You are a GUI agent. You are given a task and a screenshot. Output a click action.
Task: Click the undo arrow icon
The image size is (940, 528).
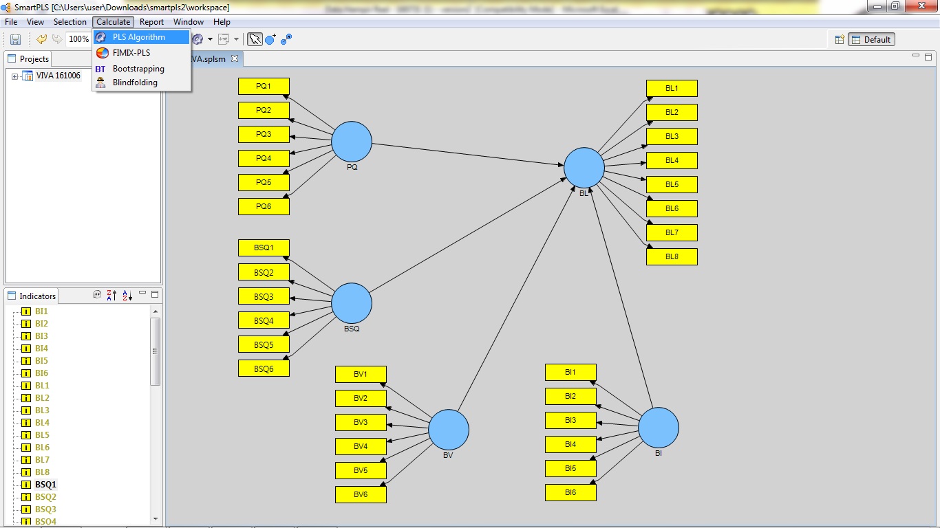tap(41, 39)
